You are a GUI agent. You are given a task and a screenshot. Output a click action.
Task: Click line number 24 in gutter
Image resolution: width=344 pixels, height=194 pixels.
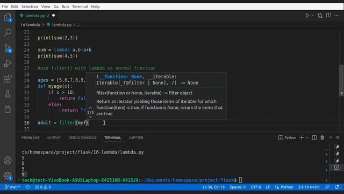tap(26, 50)
